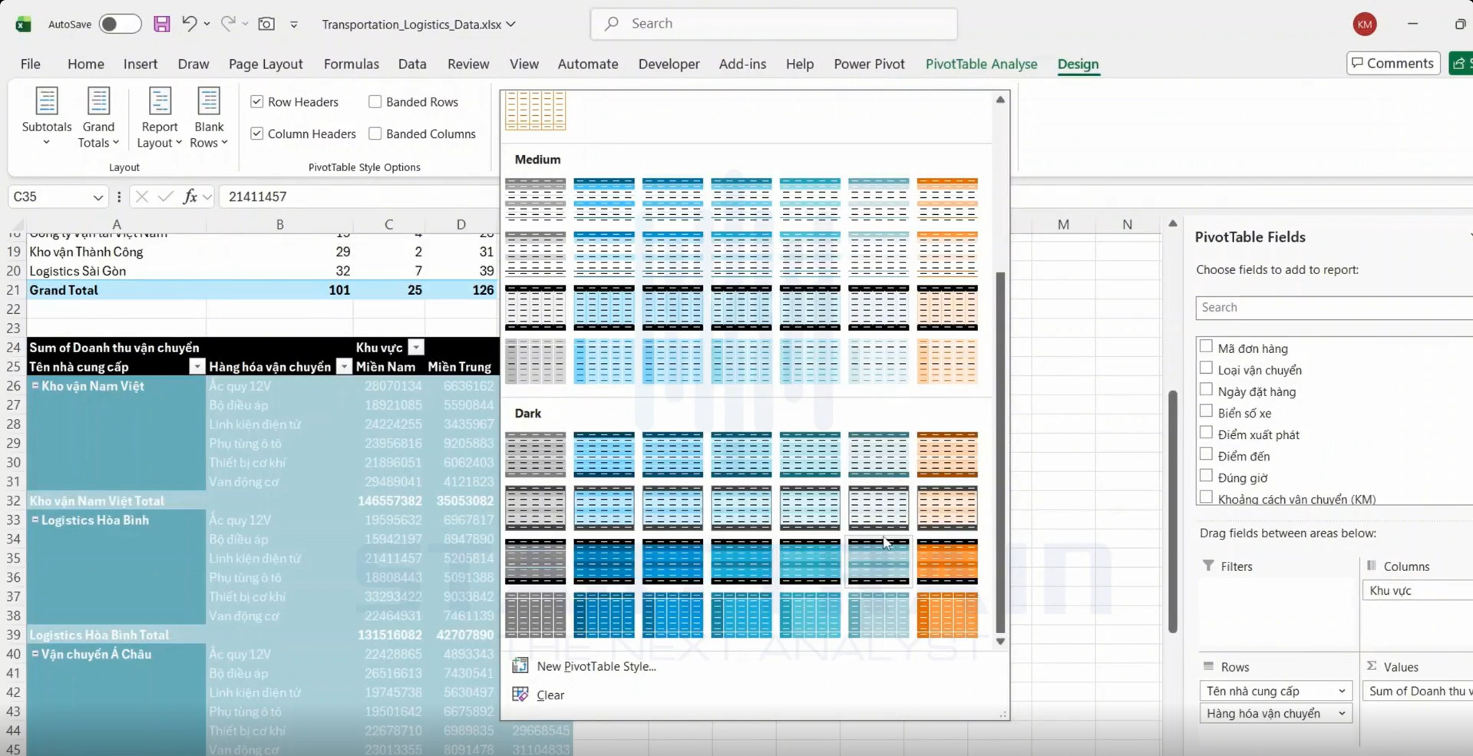The height and width of the screenshot is (756, 1473).
Task: Uncheck the Row Headers checkbox
Action: [257, 101]
